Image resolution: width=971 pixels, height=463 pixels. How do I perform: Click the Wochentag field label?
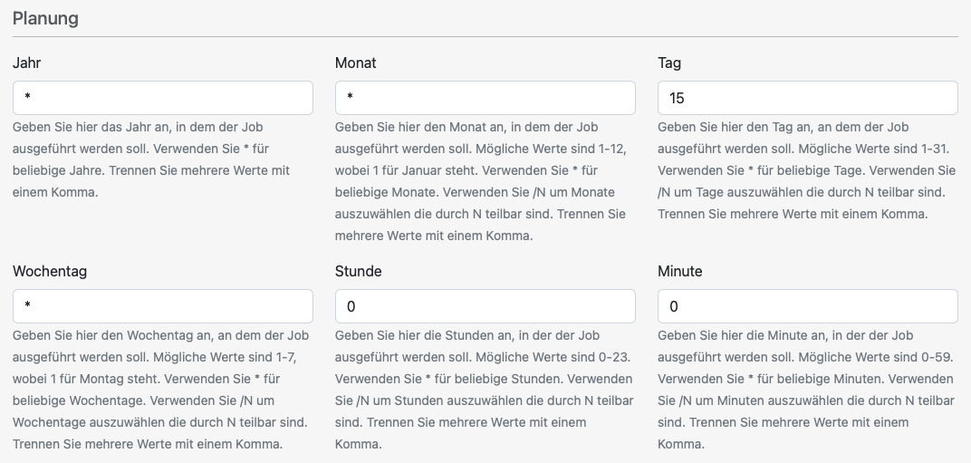[50, 272]
